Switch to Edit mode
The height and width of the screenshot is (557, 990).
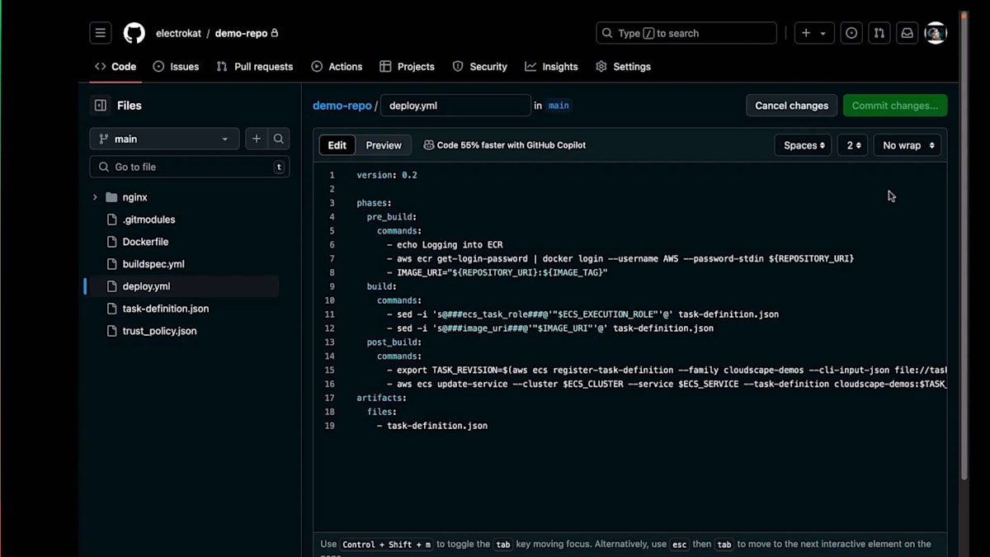pos(337,145)
